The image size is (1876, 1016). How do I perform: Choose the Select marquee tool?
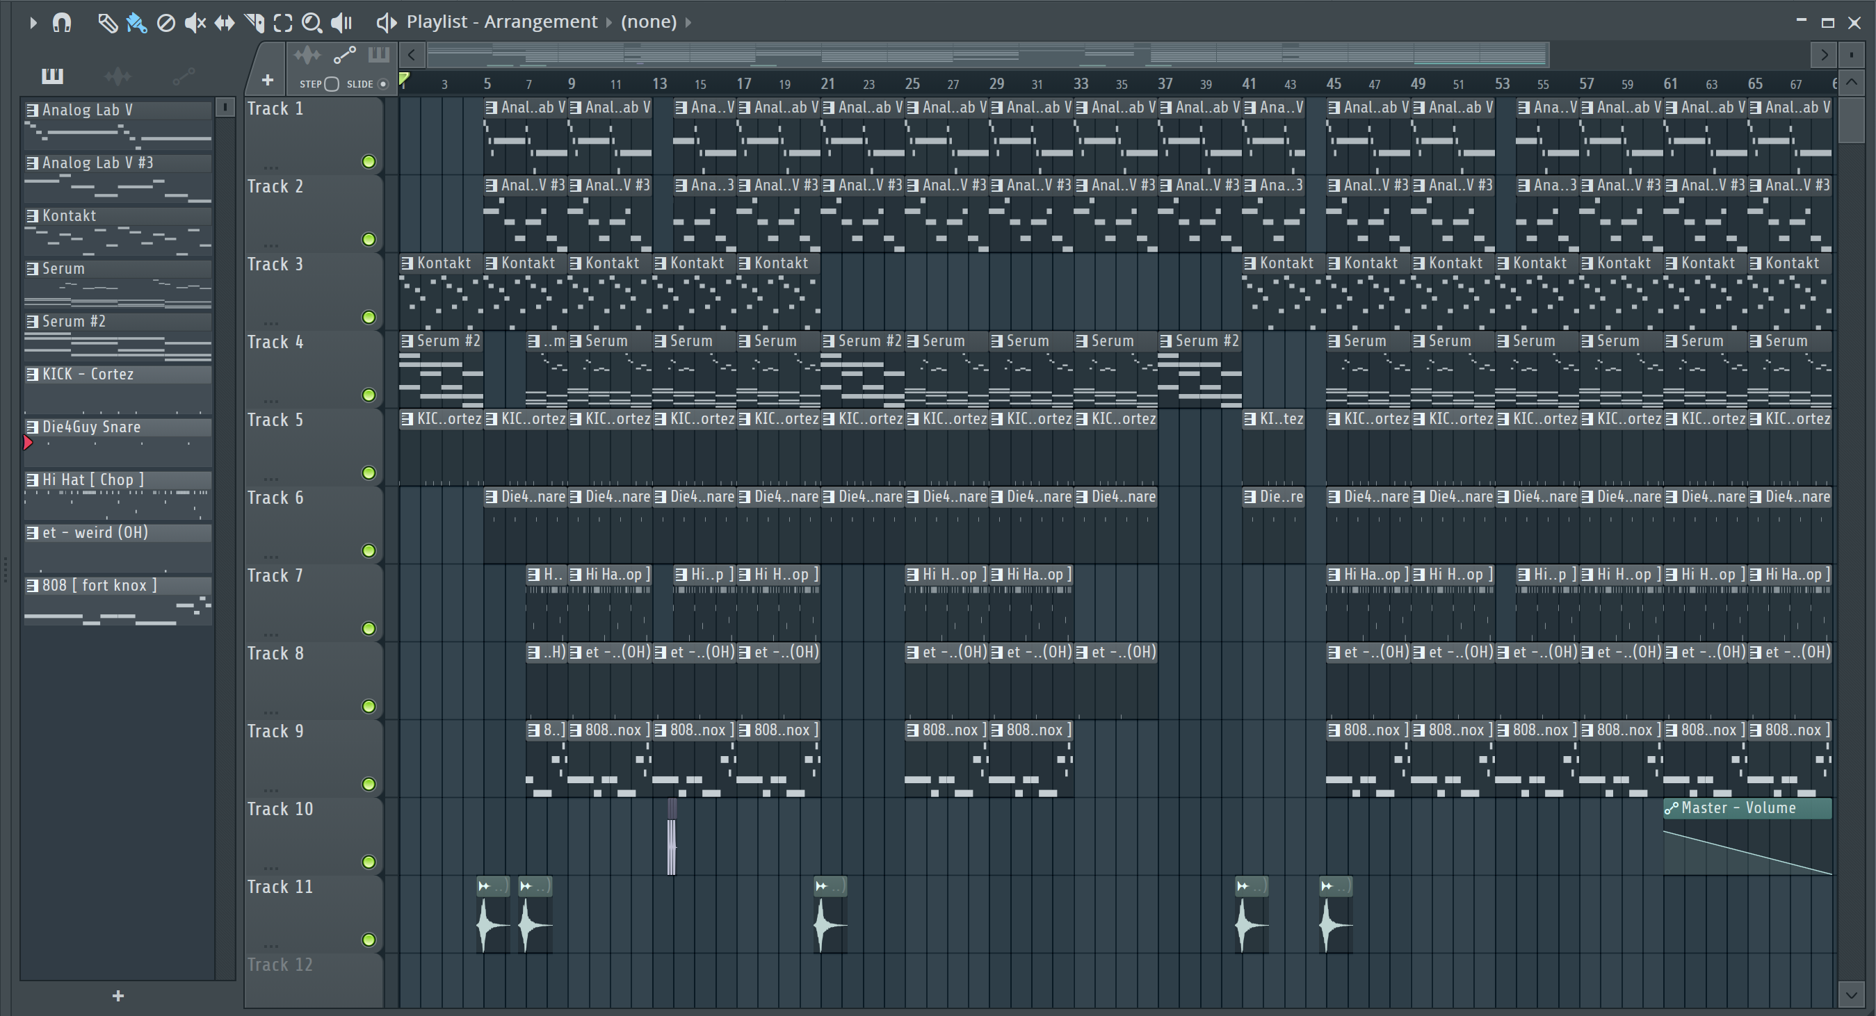(282, 24)
